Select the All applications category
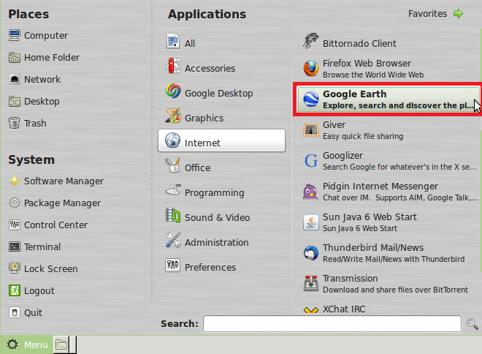This screenshot has height=354, width=482. (x=221, y=41)
